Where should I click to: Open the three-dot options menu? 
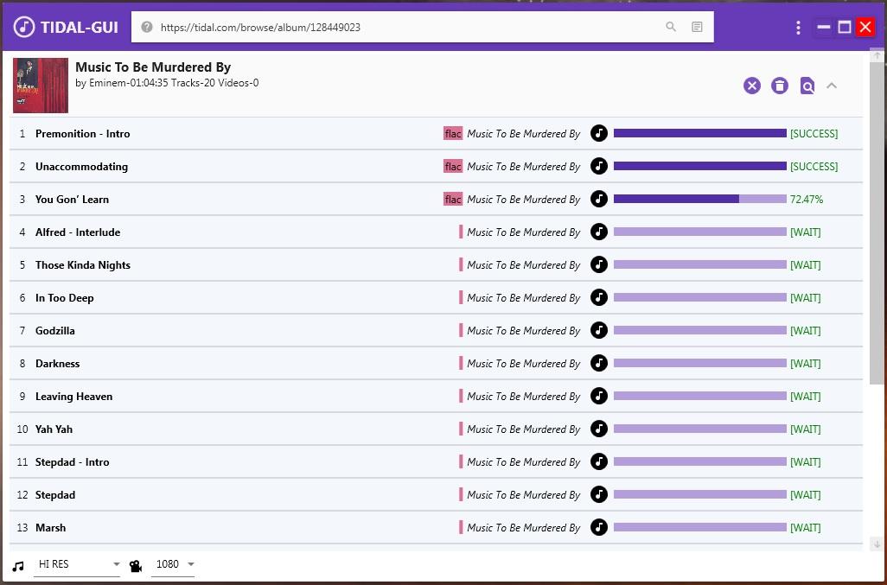pyautogui.click(x=797, y=28)
